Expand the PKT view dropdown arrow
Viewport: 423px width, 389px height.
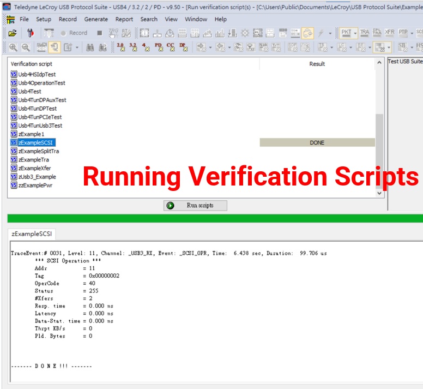[x=355, y=33]
